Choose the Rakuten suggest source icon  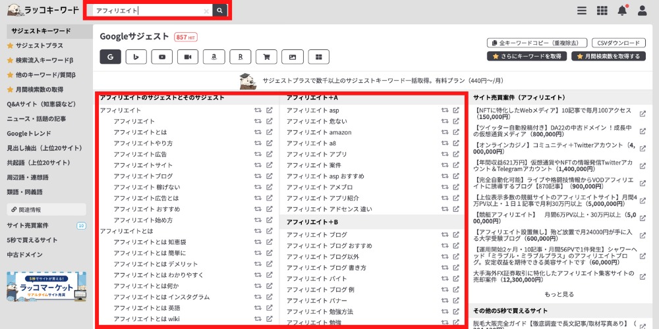point(240,57)
